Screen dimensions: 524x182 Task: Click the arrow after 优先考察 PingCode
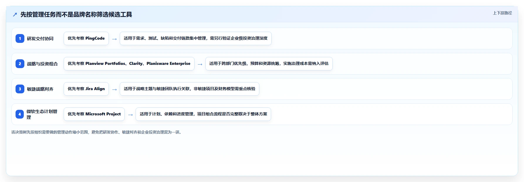click(x=114, y=39)
